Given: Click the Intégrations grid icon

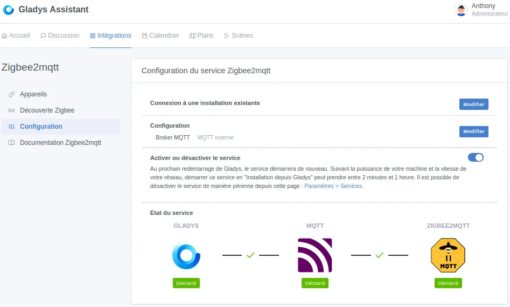Looking at the screenshot, I should pos(93,36).
